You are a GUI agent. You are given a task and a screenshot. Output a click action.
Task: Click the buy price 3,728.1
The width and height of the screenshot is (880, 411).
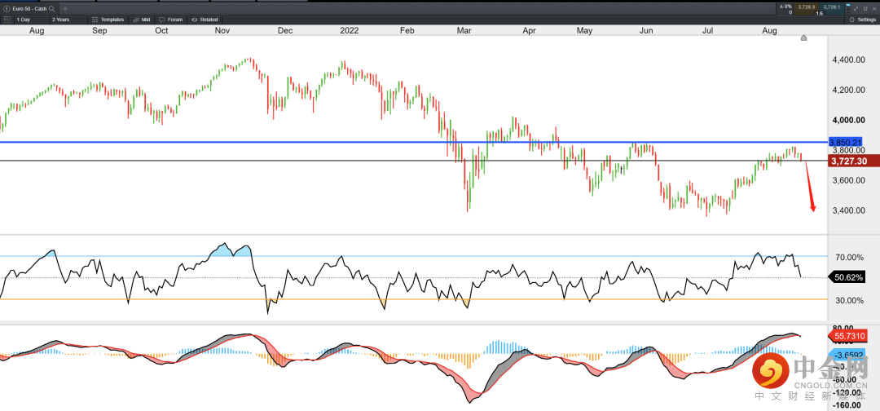[x=831, y=7]
